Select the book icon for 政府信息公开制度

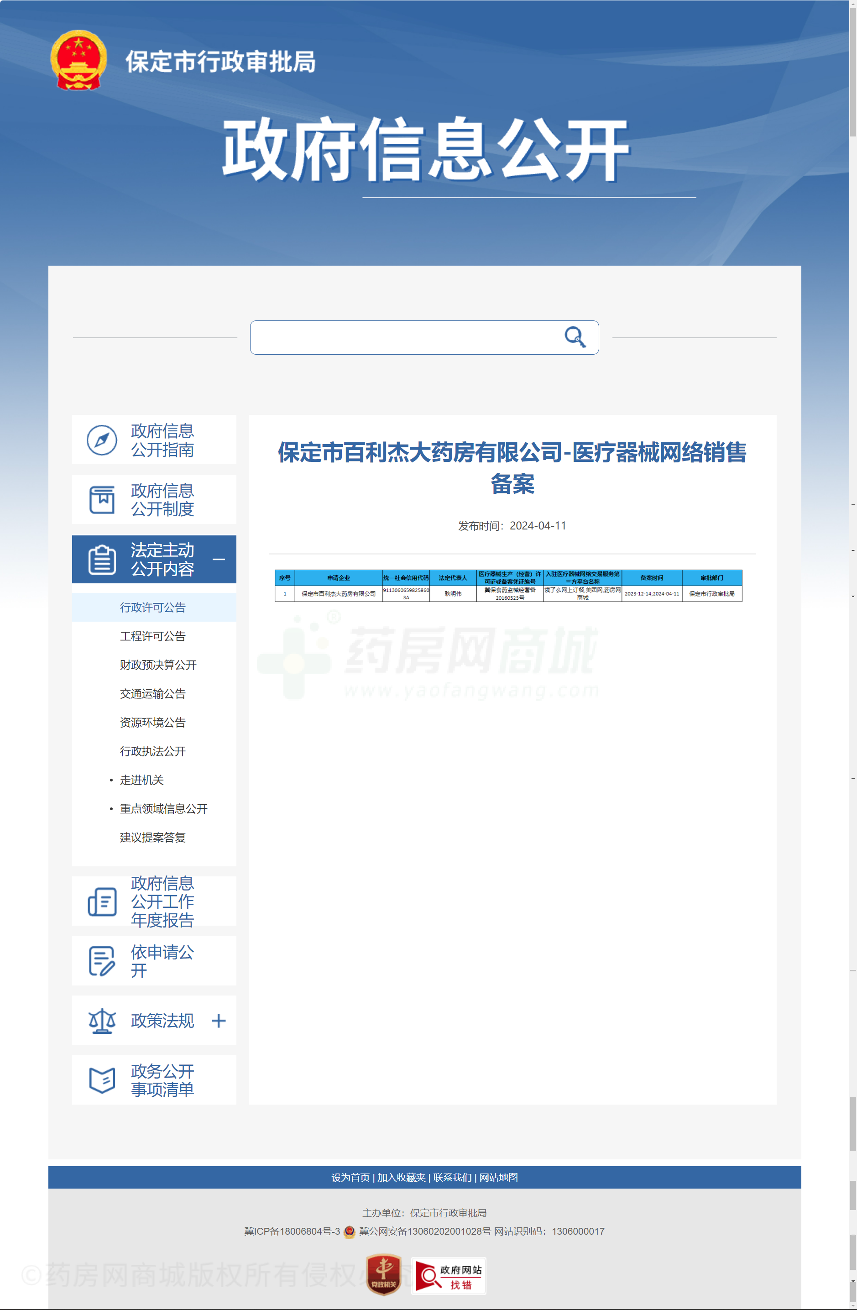102,499
